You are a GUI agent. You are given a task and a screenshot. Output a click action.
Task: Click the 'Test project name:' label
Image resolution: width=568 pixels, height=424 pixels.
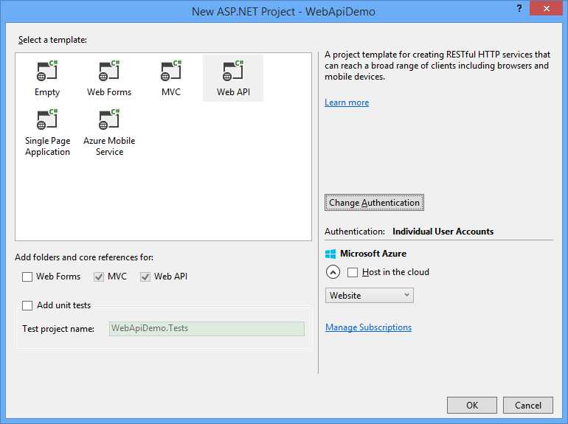point(58,329)
